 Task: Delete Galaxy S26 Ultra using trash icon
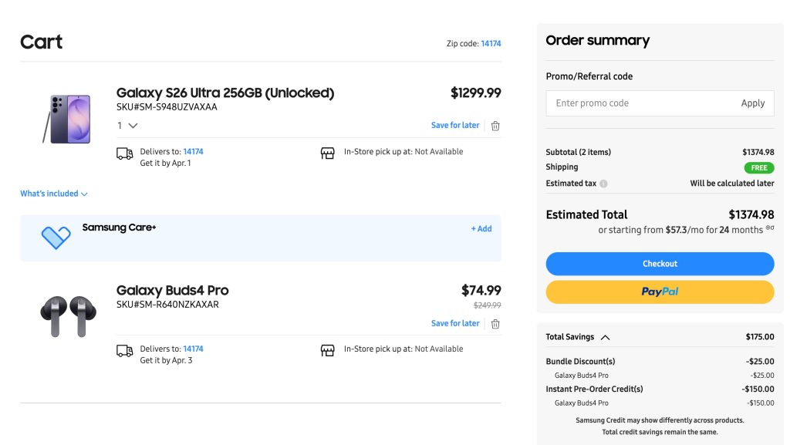tap(495, 126)
